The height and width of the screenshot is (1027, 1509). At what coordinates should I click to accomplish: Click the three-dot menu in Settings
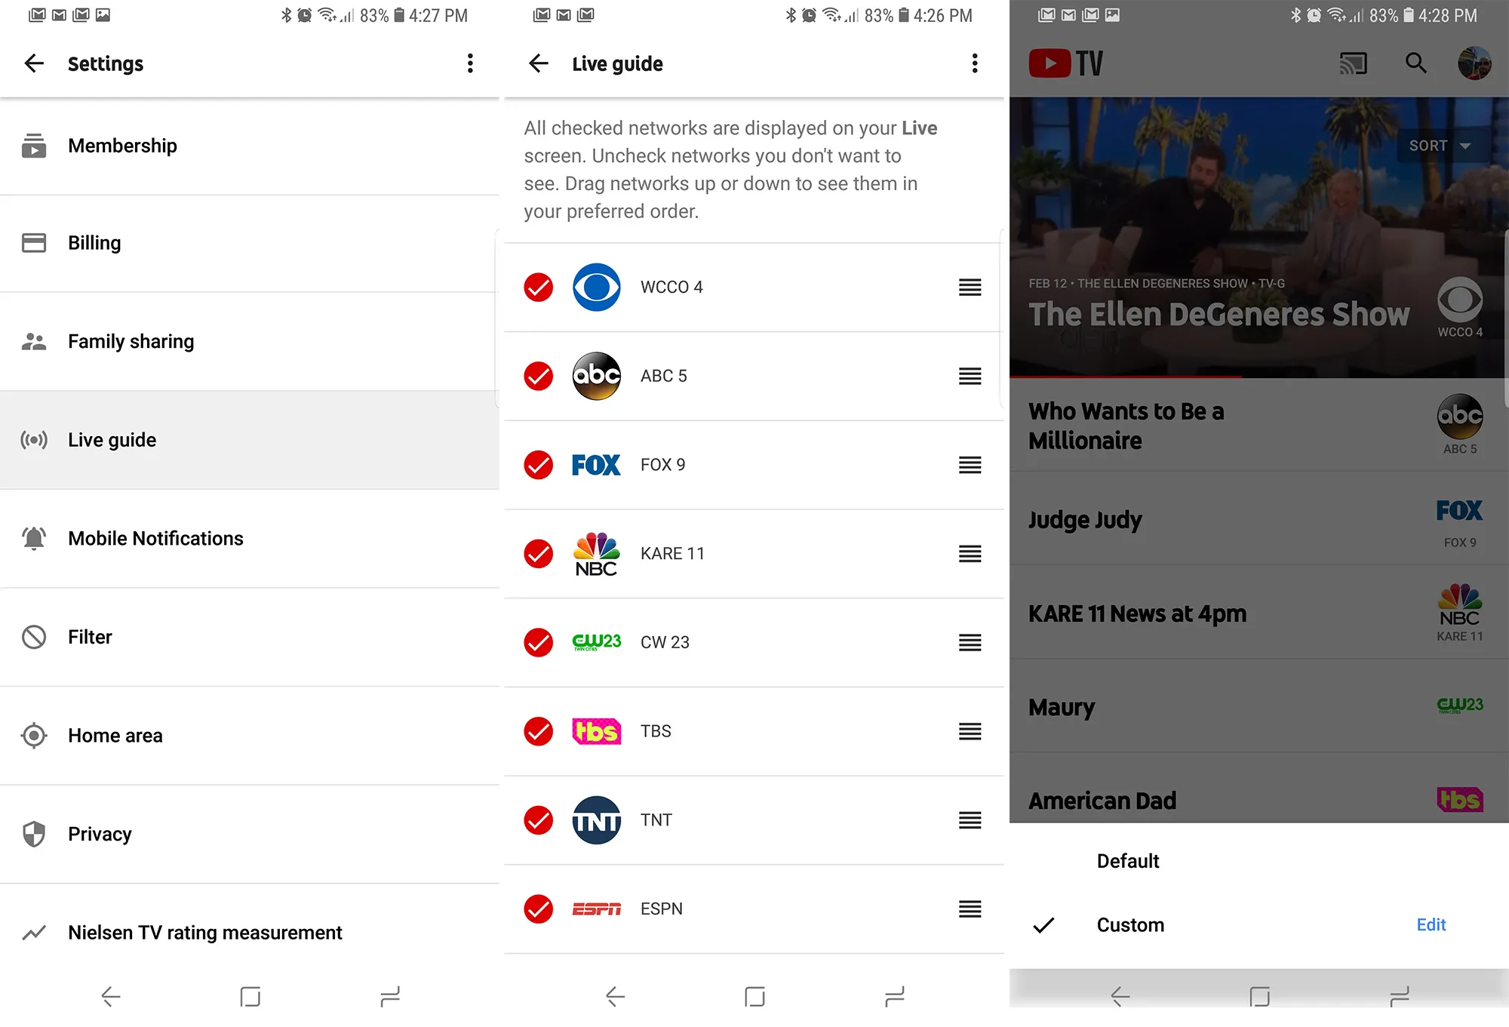(x=469, y=64)
